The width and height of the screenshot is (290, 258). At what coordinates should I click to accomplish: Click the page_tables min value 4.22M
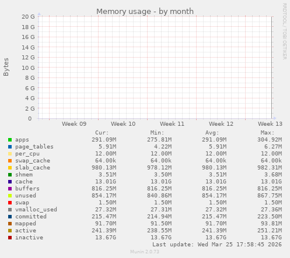click(163, 147)
